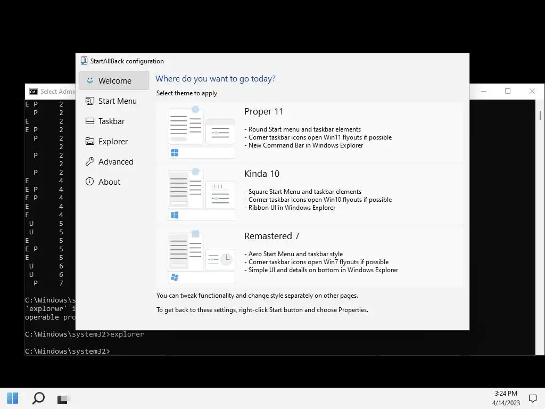
Task: Click the command prompt vertical scrollbar
Action: pos(540,227)
